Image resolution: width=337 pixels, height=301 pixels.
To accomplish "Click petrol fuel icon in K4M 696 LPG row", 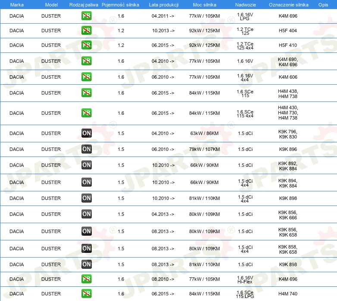I will [86, 16].
